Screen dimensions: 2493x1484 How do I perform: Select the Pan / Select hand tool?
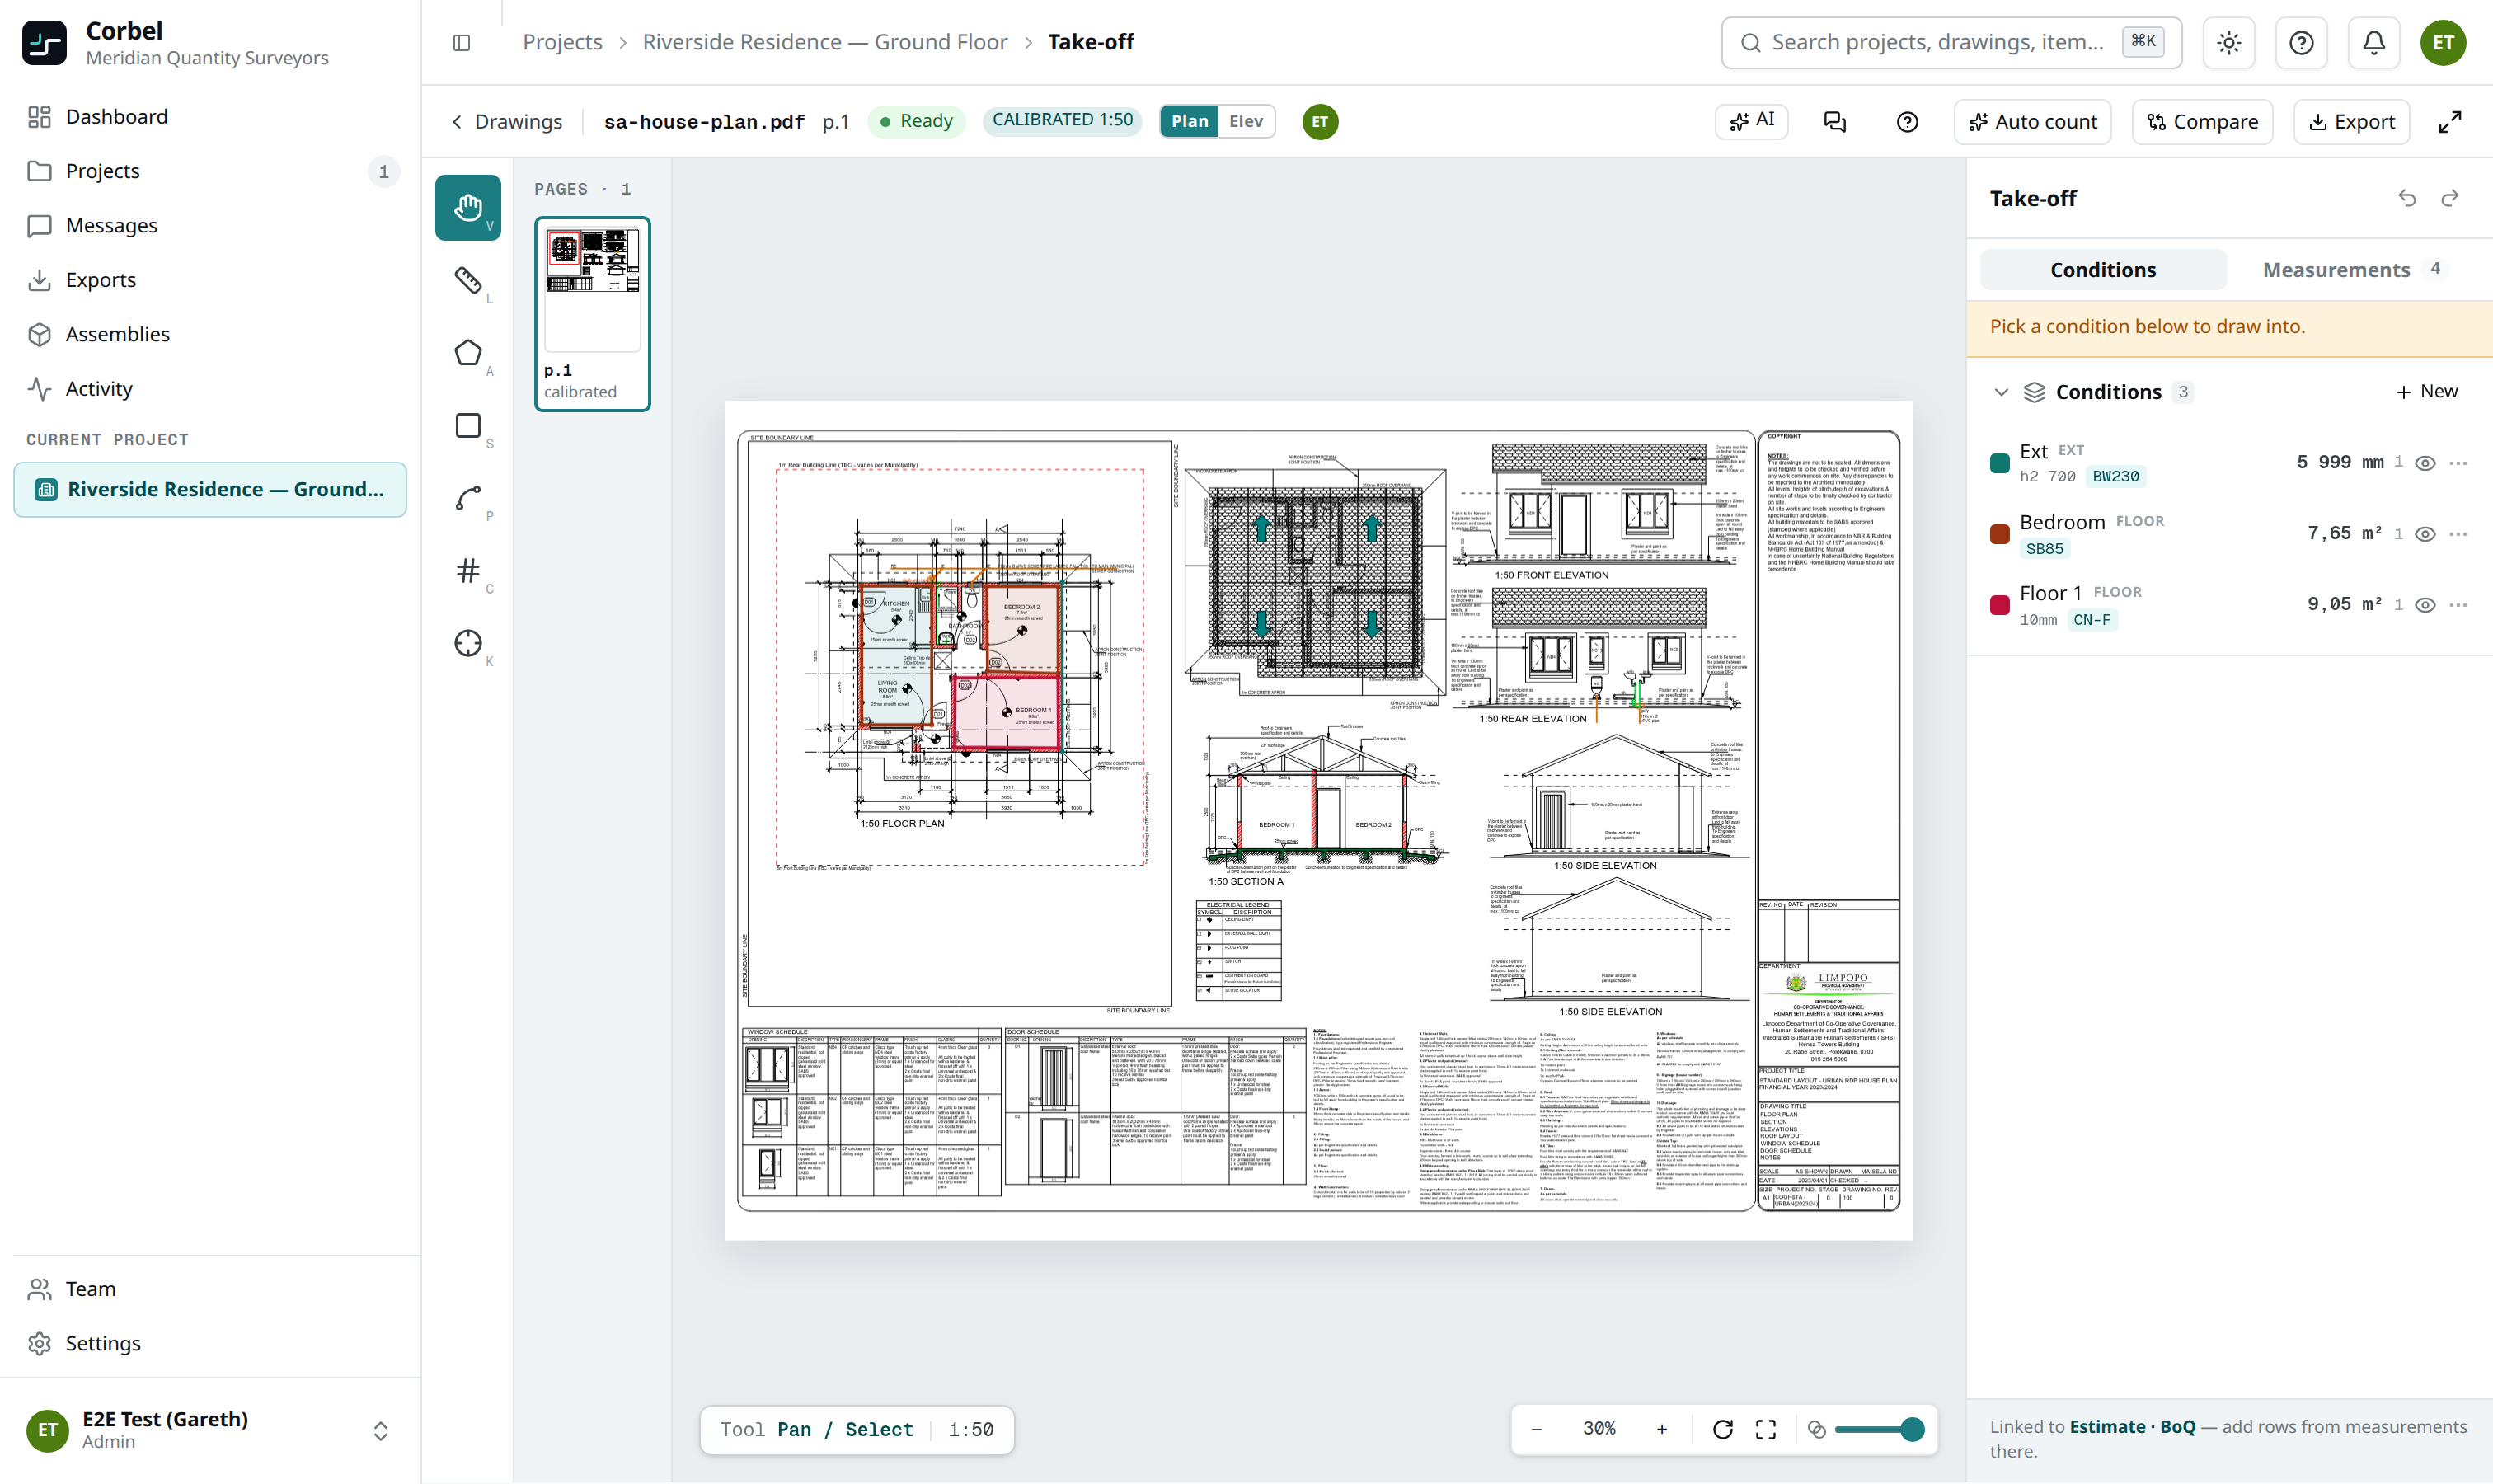467,207
